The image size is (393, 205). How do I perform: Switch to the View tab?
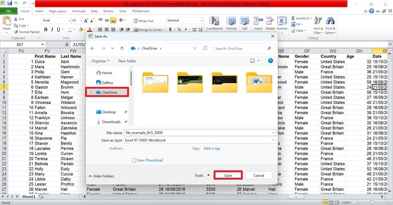123,11
